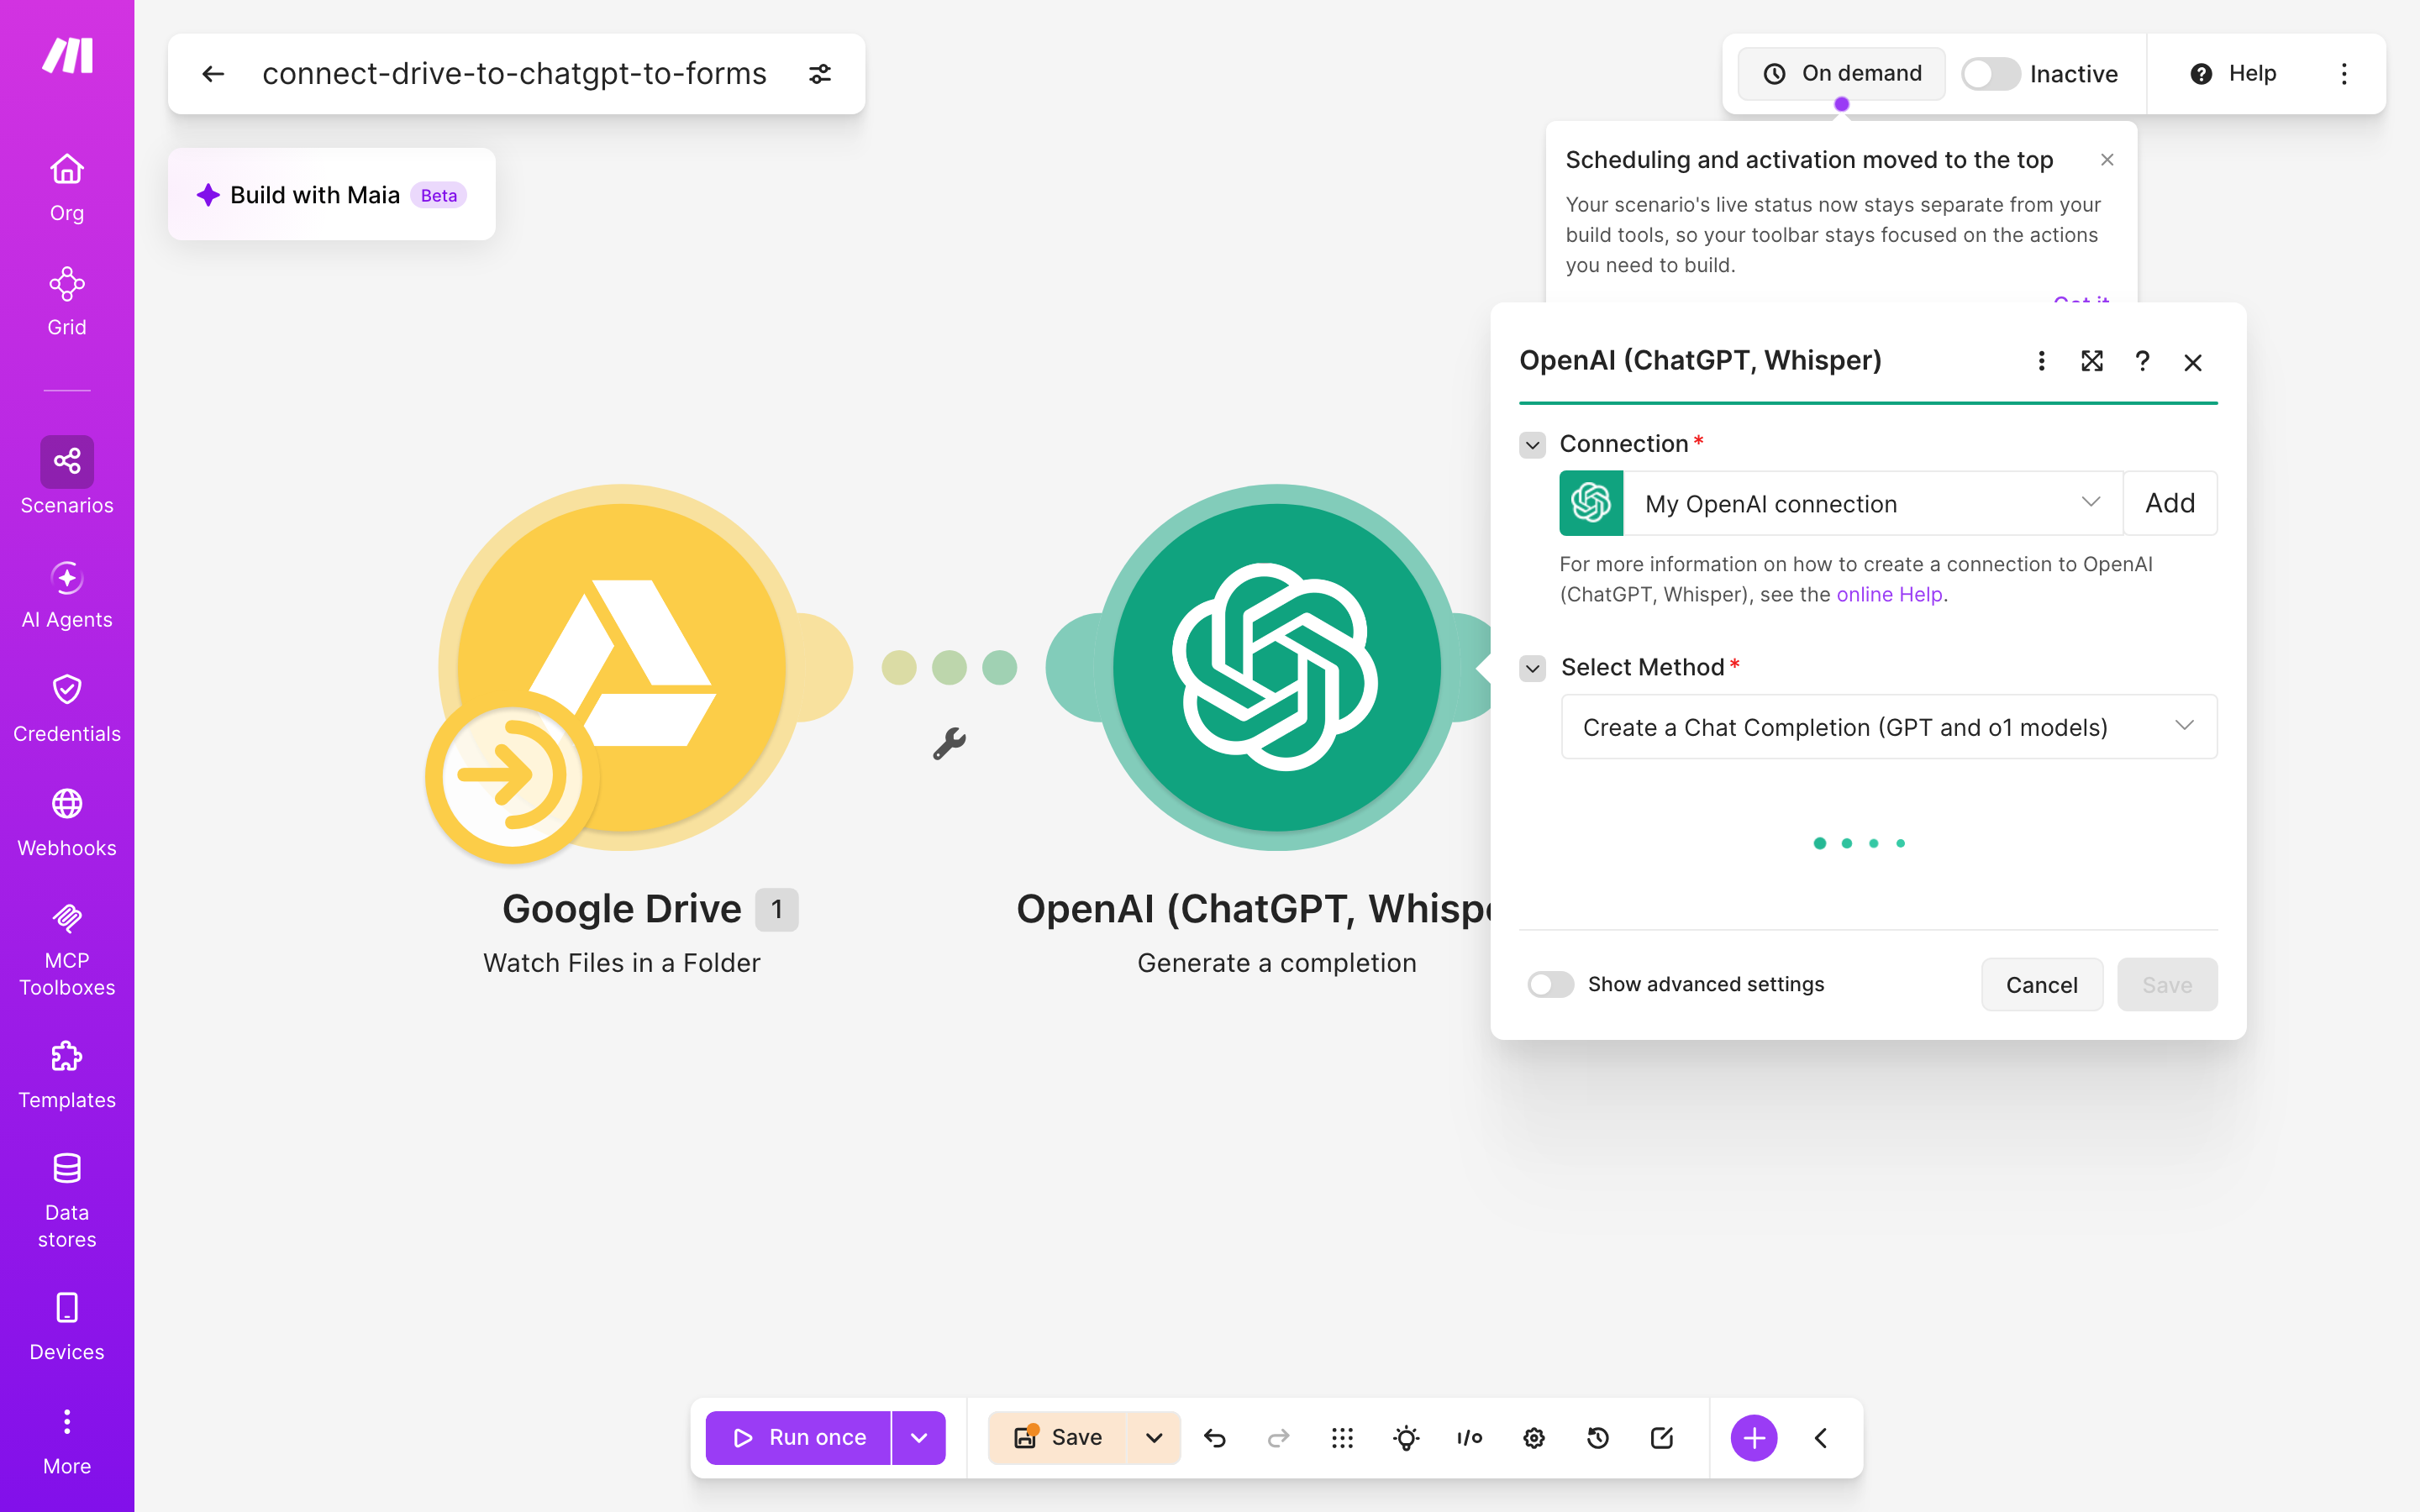Image resolution: width=2420 pixels, height=1512 pixels.
Task: Collapse the Connection section
Action: coord(1533,444)
